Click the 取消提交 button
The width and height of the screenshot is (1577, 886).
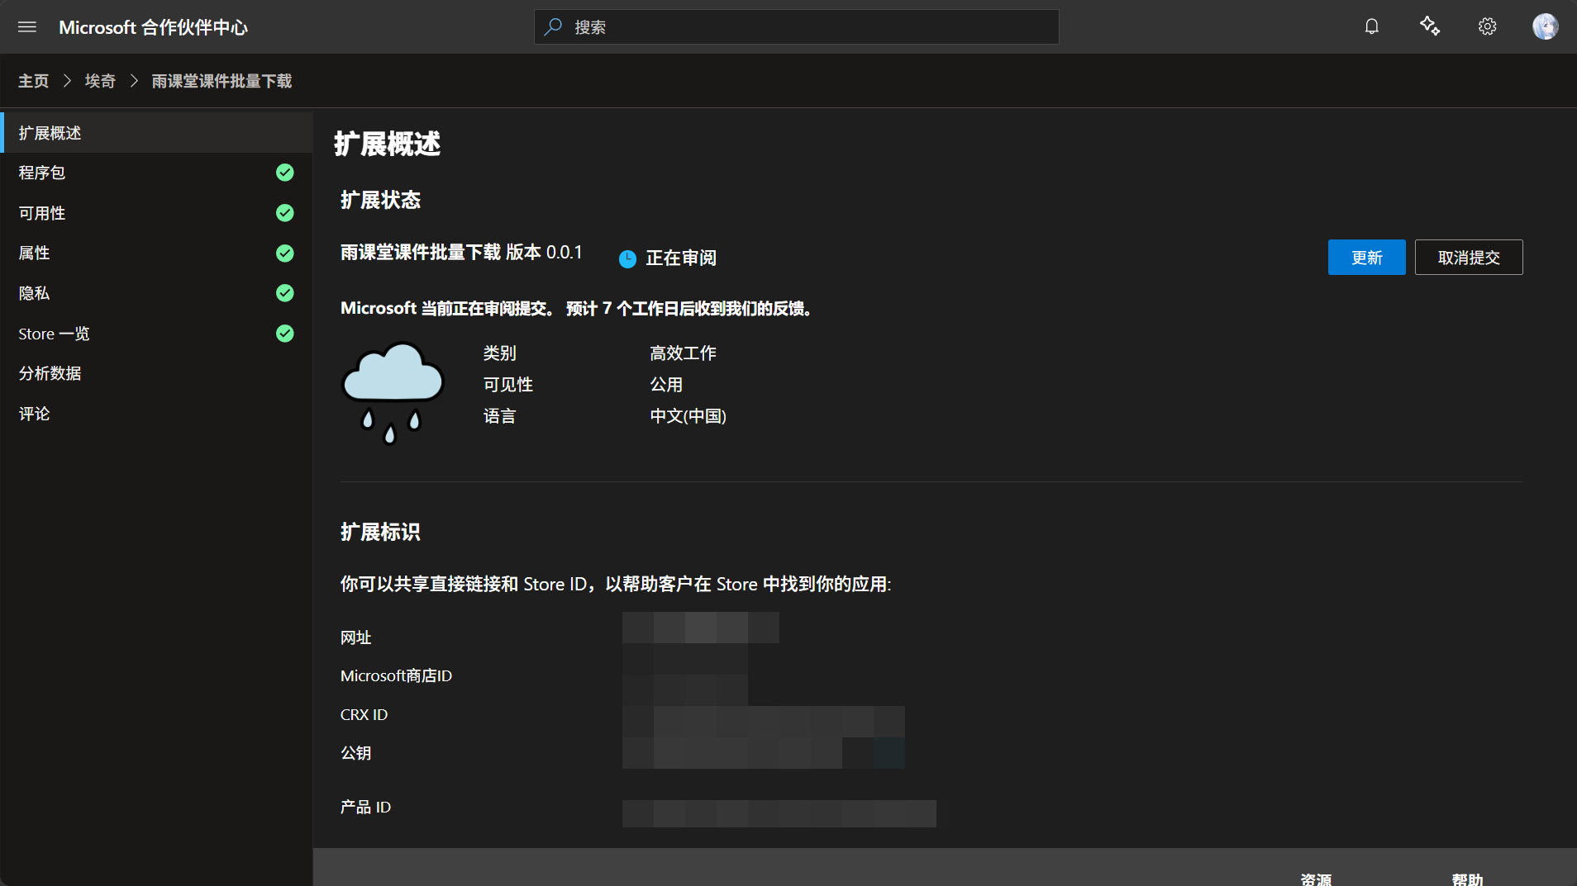[1469, 258]
